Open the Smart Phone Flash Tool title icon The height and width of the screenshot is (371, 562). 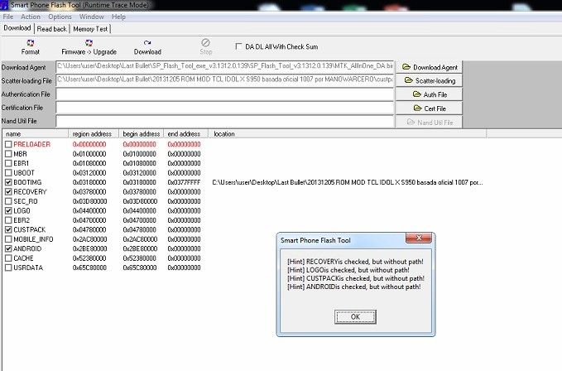[x=4, y=5]
